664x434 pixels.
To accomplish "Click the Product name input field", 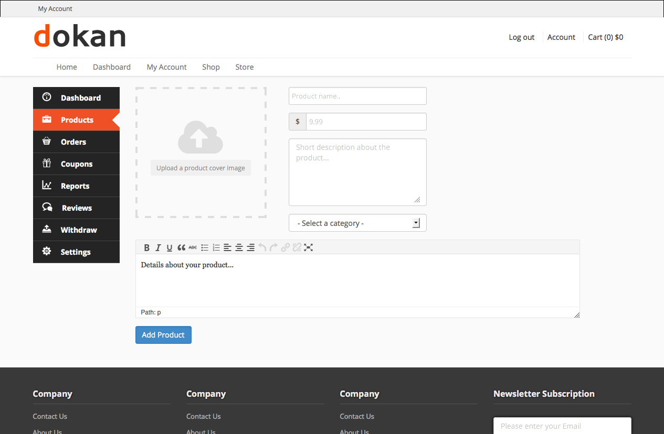I will tap(357, 96).
